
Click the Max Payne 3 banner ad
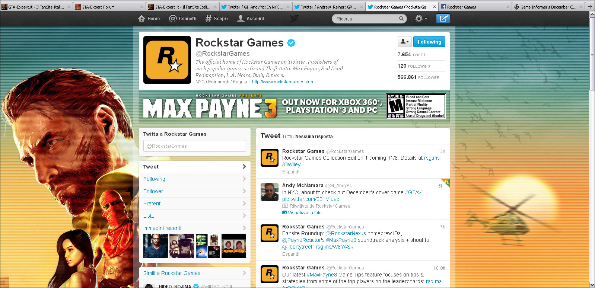coord(294,106)
